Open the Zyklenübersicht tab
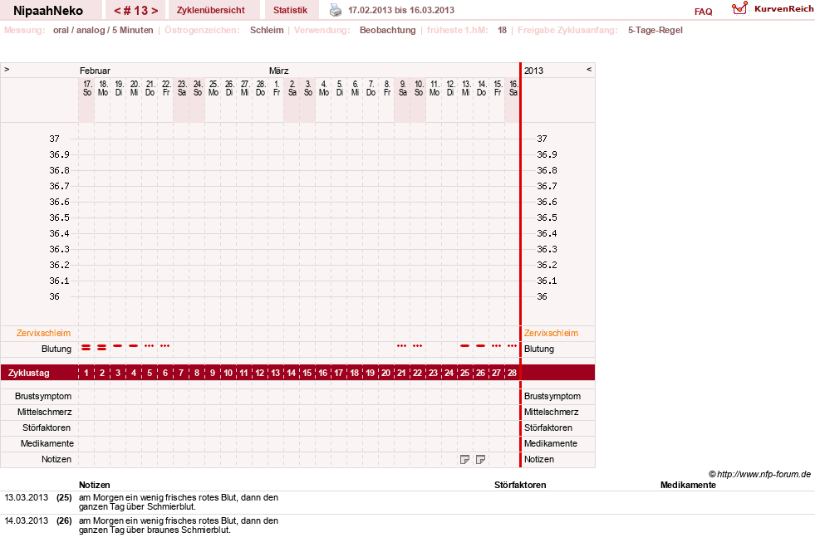Screen dimensions: 815x557 tap(211, 10)
